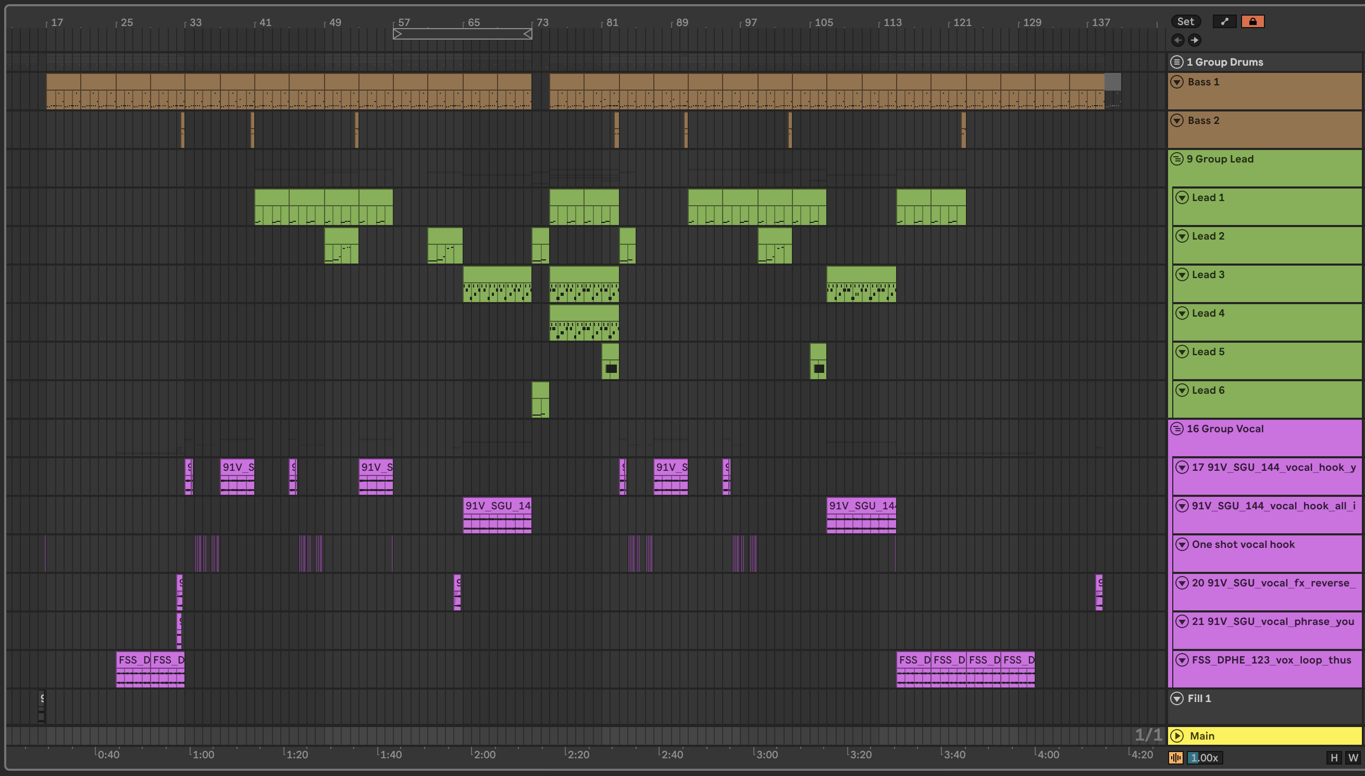Unfold the Main track arrow
This screenshot has height=776, width=1365.
[x=1177, y=735]
